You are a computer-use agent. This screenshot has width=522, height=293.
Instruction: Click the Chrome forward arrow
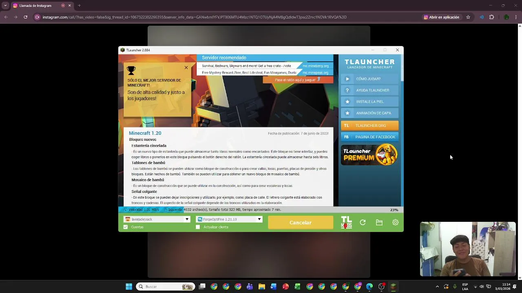click(x=15, y=17)
